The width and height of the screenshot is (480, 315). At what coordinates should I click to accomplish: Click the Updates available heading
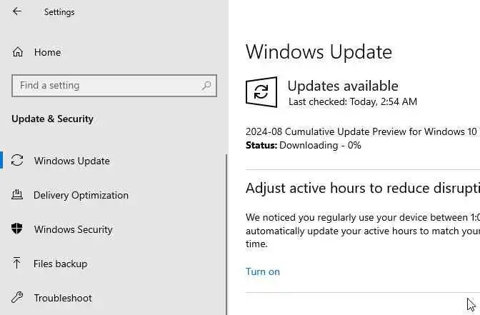click(x=342, y=86)
